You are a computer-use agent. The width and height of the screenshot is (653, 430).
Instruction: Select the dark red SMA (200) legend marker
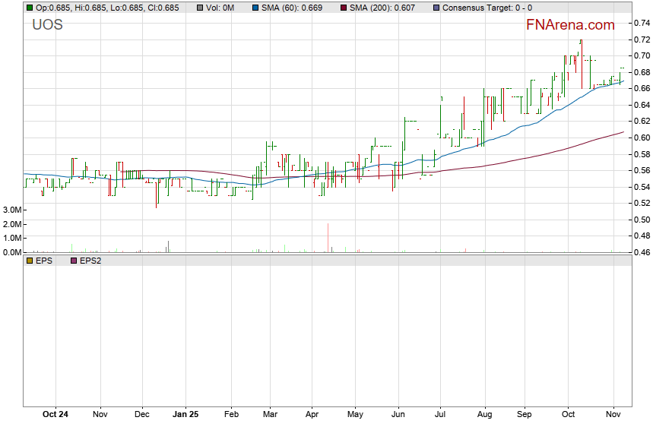(x=341, y=8)
